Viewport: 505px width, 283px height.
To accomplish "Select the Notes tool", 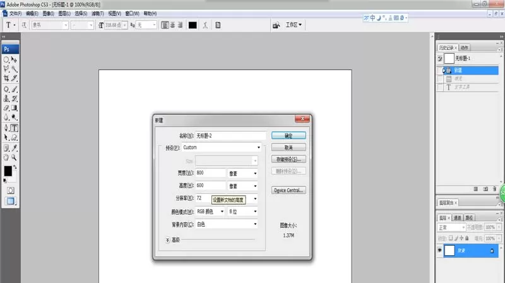I will [6, 148].
